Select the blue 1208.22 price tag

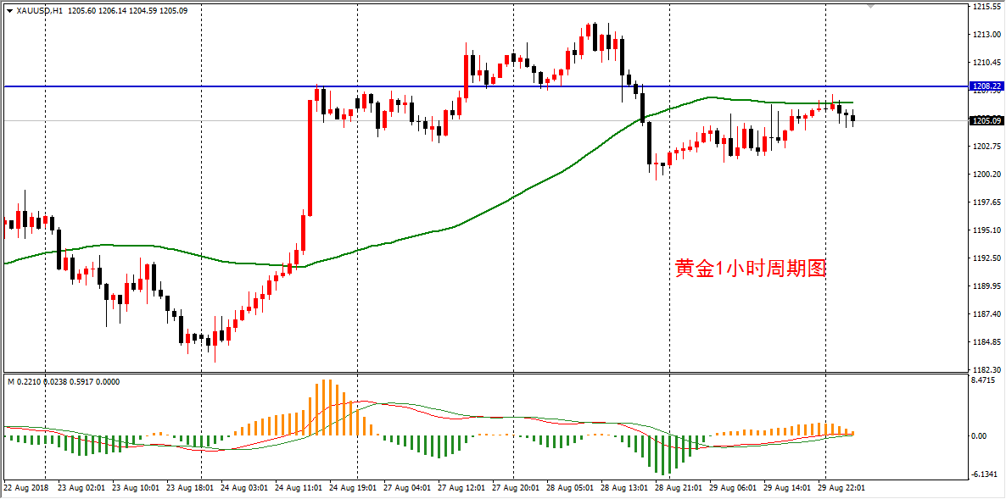point(986,86)
